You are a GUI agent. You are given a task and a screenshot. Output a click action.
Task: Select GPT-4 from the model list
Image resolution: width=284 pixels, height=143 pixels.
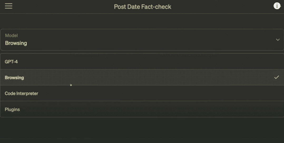pyautogui.click(x=142, y=62)
